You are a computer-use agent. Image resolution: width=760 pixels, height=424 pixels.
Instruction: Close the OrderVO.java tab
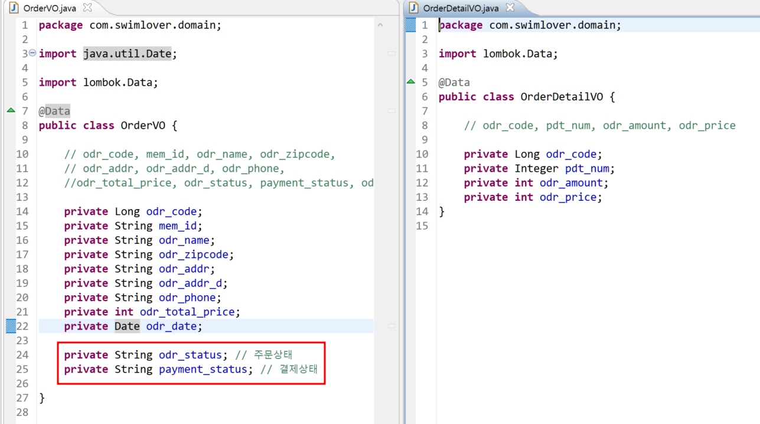pos(87,8)
